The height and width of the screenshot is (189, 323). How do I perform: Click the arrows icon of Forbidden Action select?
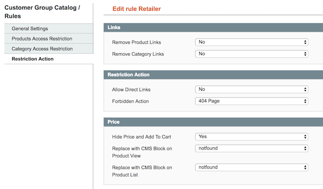[x=305, y=101]
